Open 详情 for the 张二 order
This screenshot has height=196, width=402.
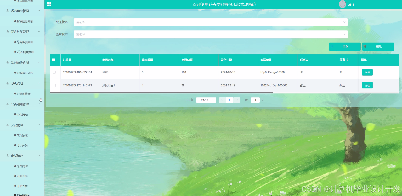(x=367, y=85)
